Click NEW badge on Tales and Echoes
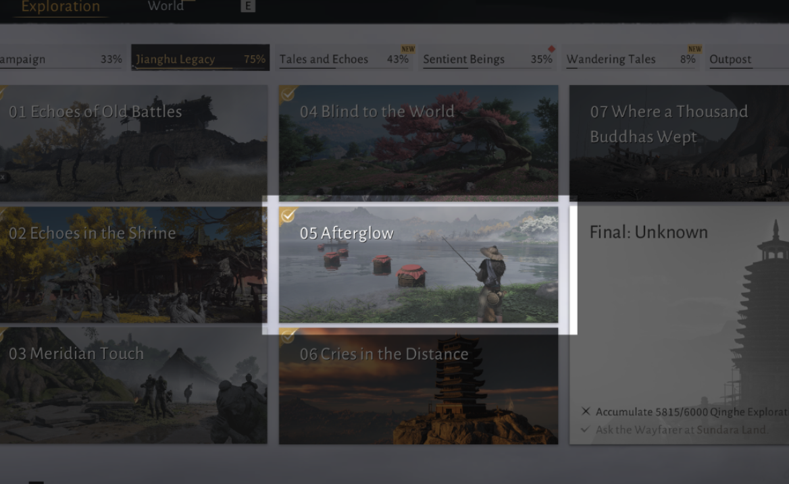 pyautogui.click(x=408, y=49)
